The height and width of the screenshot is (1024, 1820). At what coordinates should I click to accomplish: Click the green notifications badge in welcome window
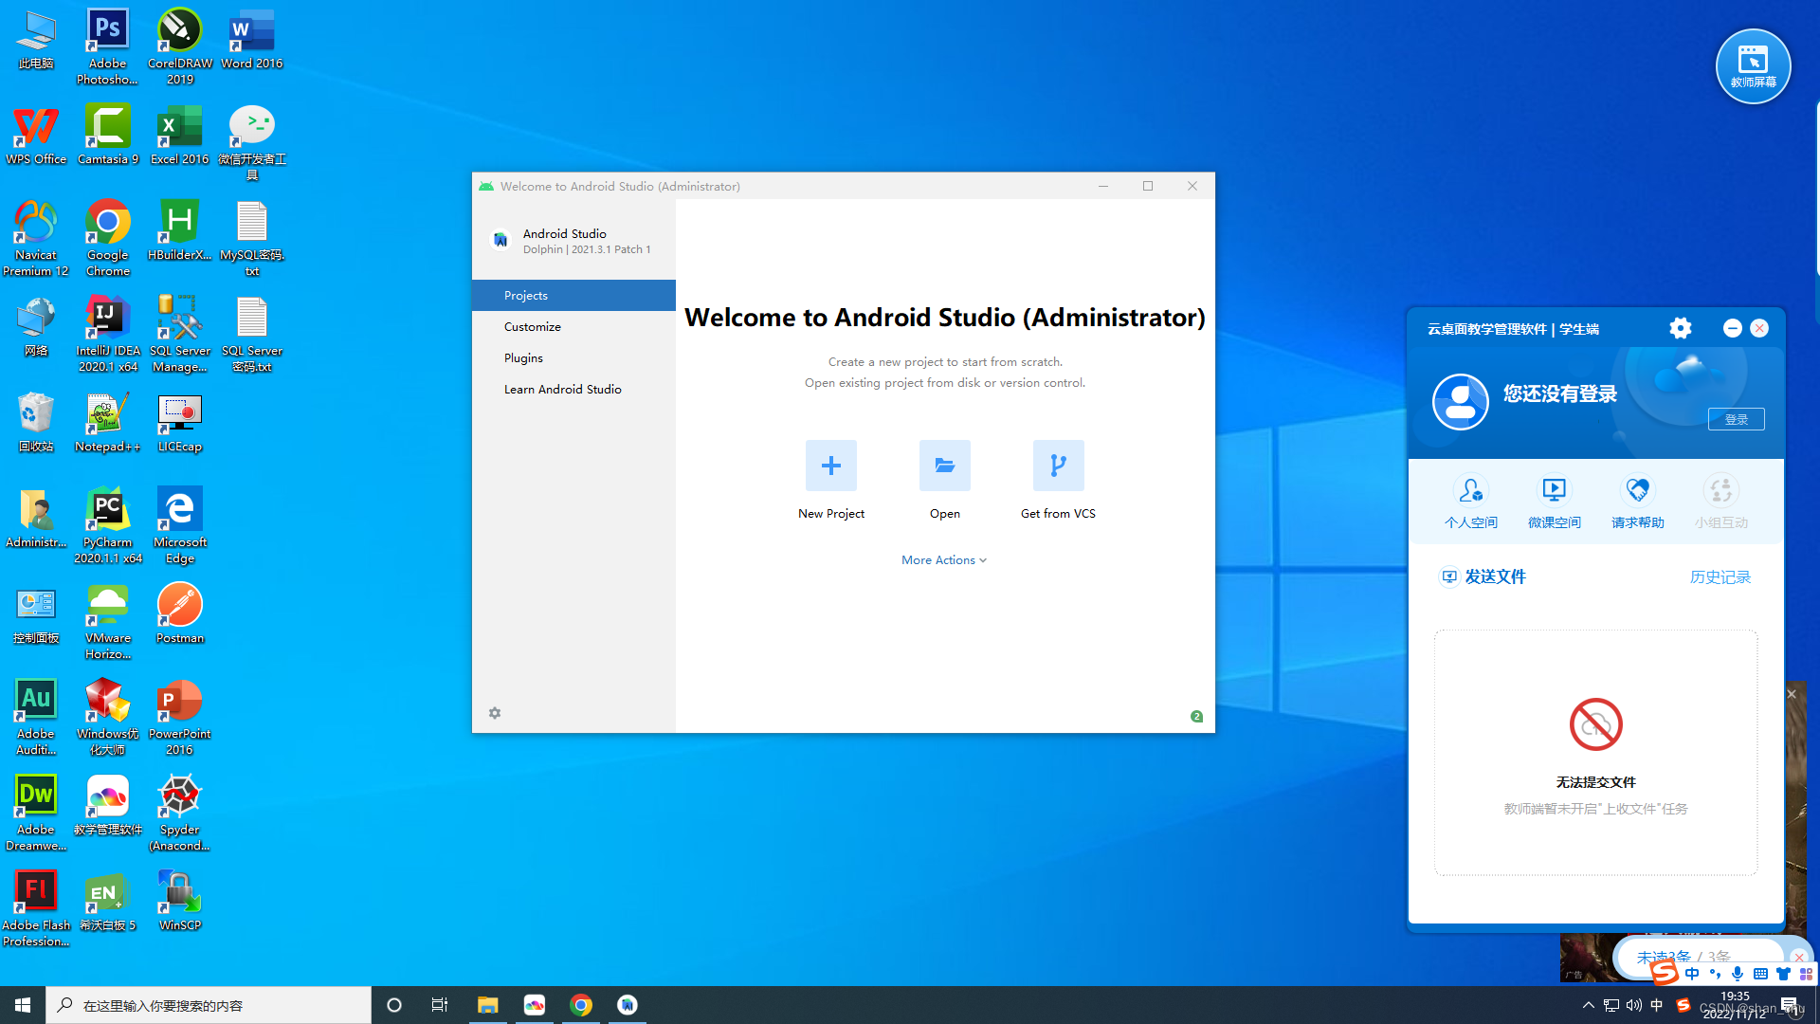tap(1196, 717)
